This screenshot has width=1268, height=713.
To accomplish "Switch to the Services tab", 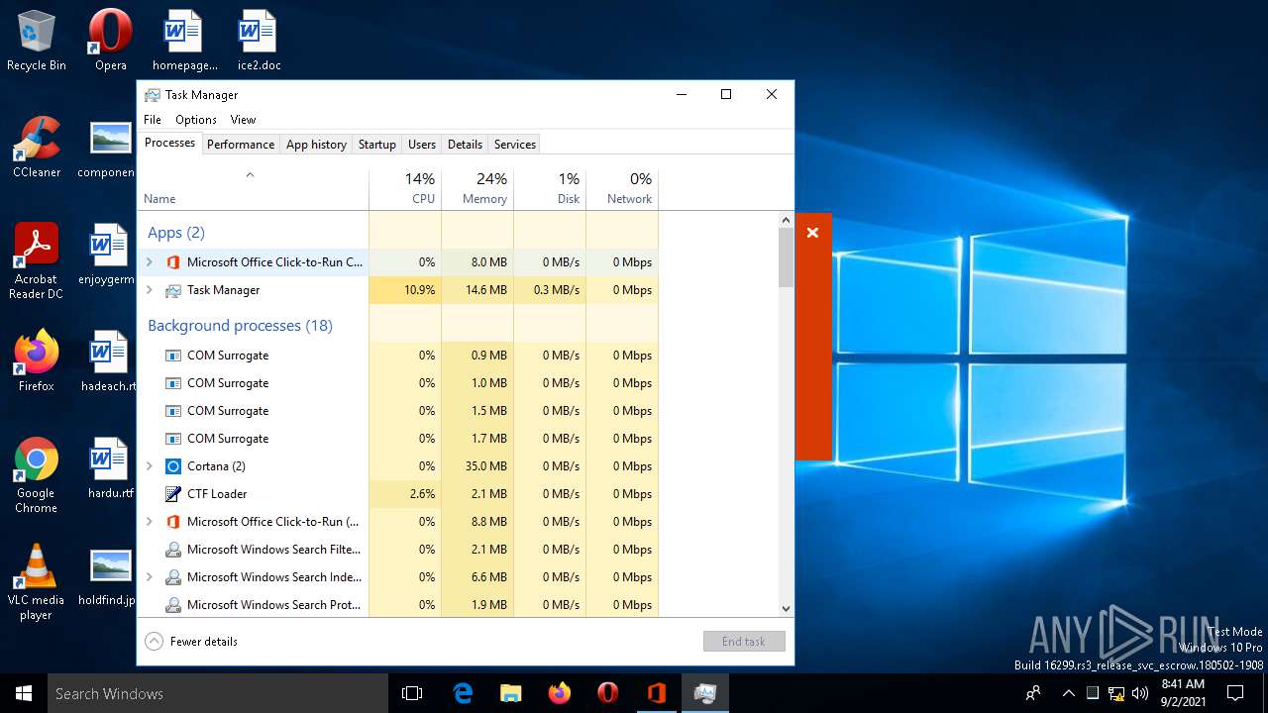I will [515, 145].
